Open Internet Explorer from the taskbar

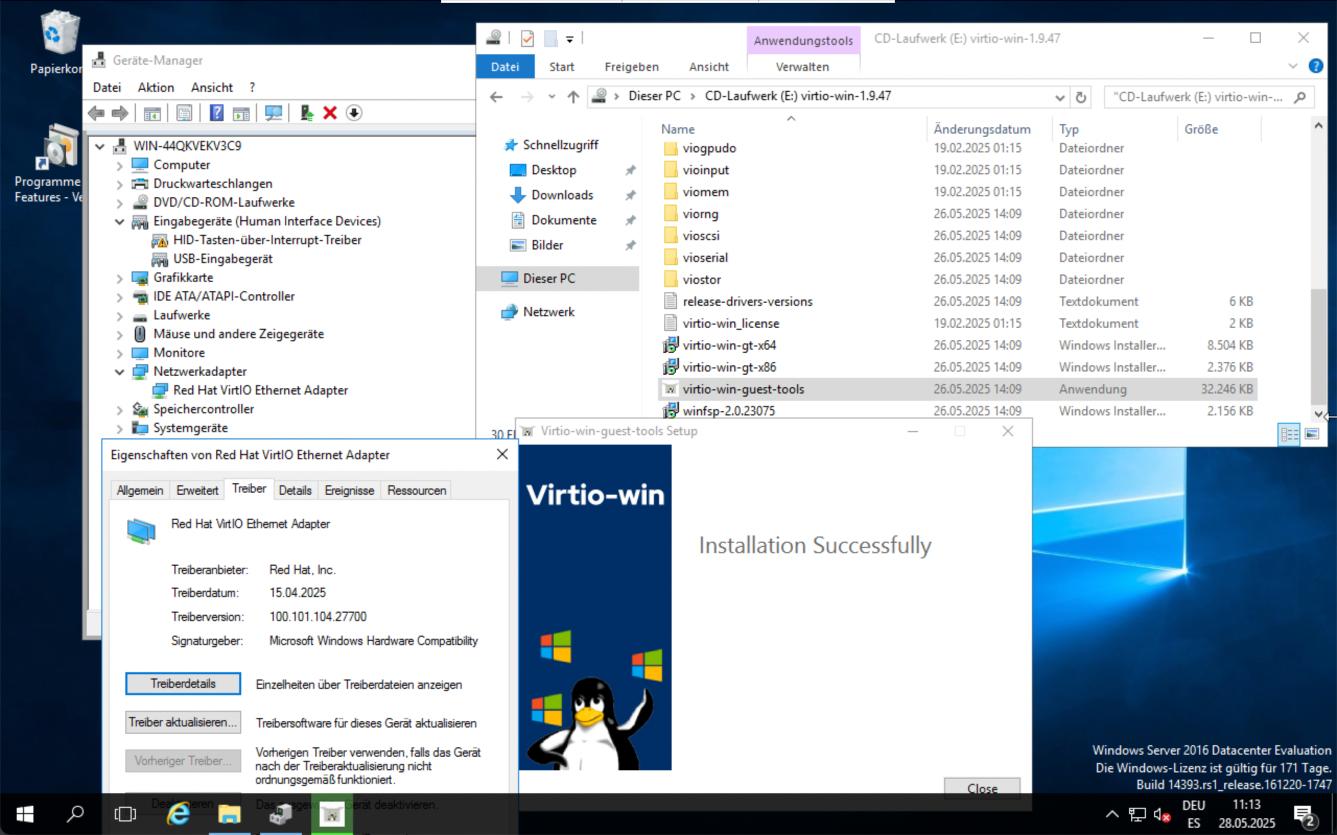178,814
